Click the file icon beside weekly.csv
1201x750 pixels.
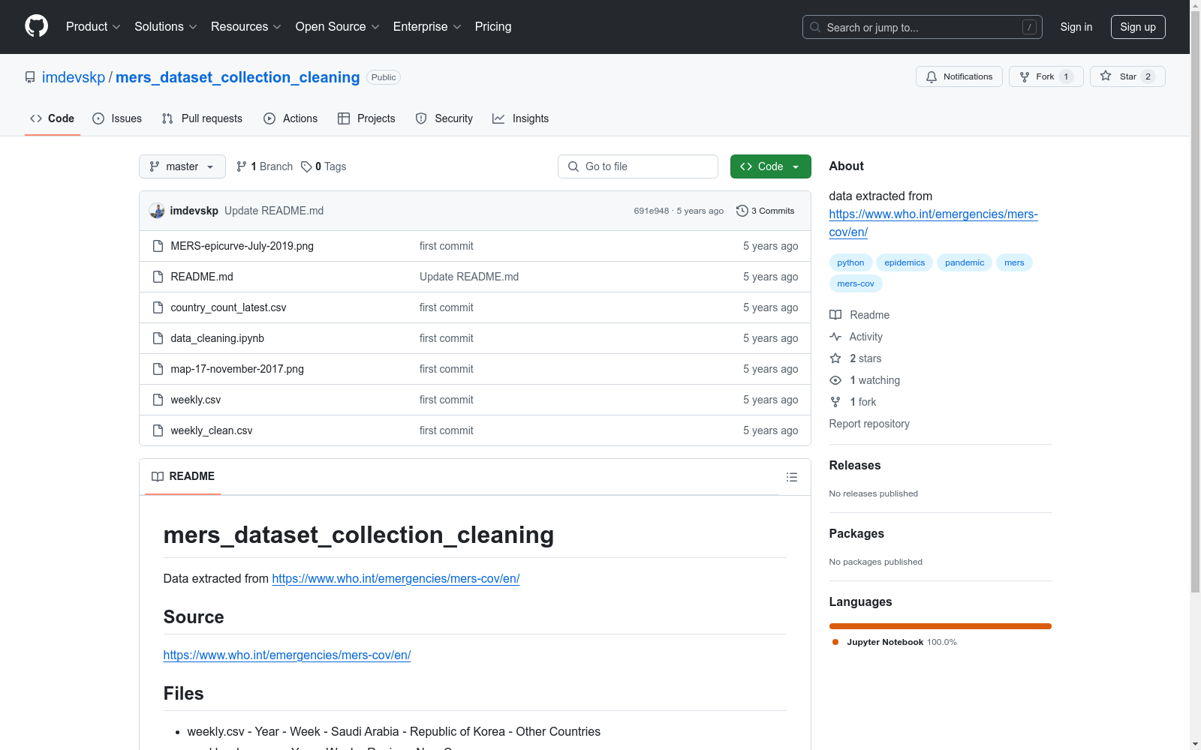pyautogui.click(x=158, y=400)
